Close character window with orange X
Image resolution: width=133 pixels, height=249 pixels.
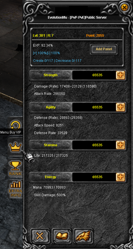click(125, 7)
